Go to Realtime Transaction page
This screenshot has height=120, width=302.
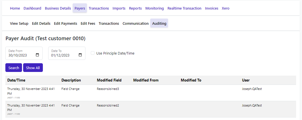coord(184,8)
